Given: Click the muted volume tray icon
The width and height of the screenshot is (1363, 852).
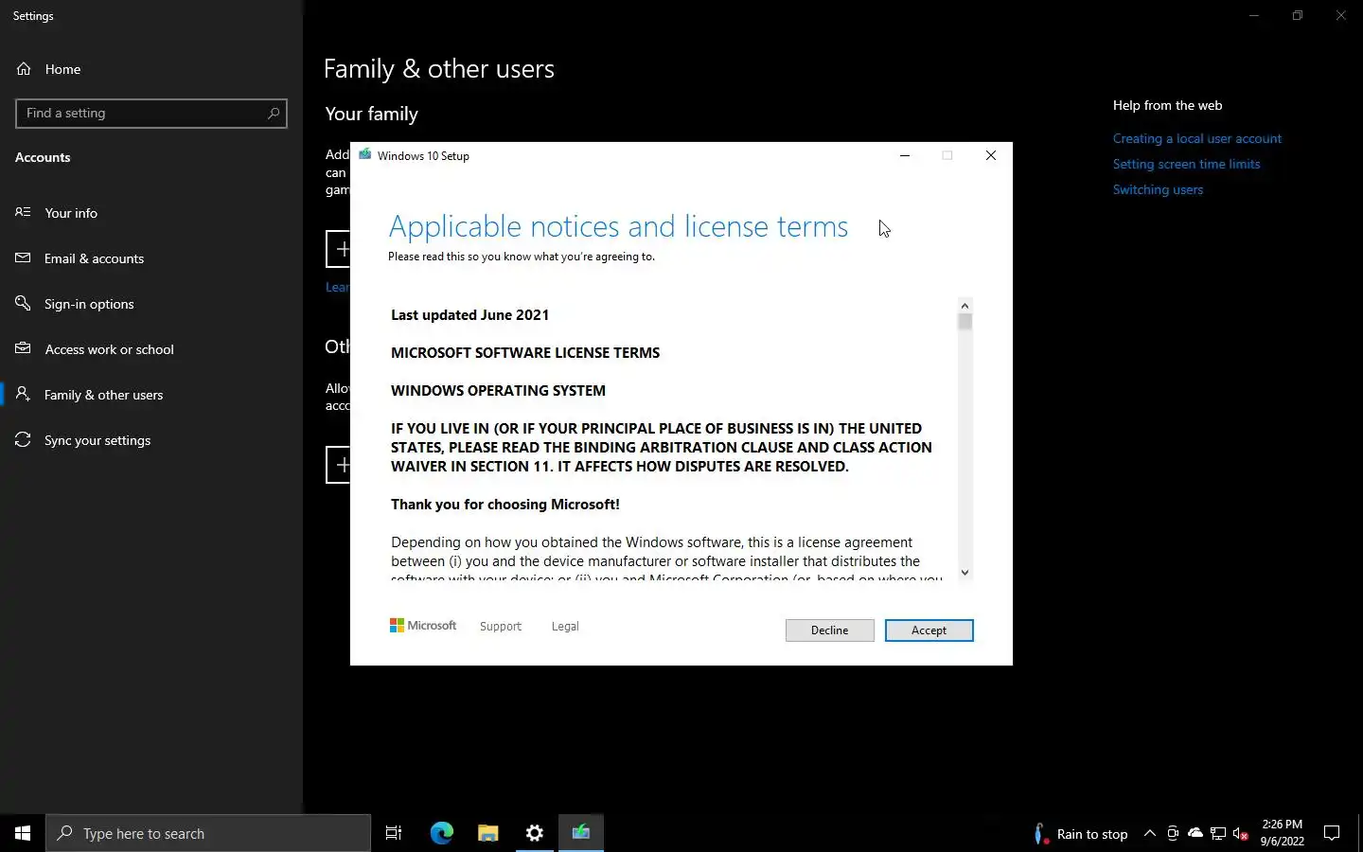Looking at the screenshot, I should click(x=1241, y=833).
